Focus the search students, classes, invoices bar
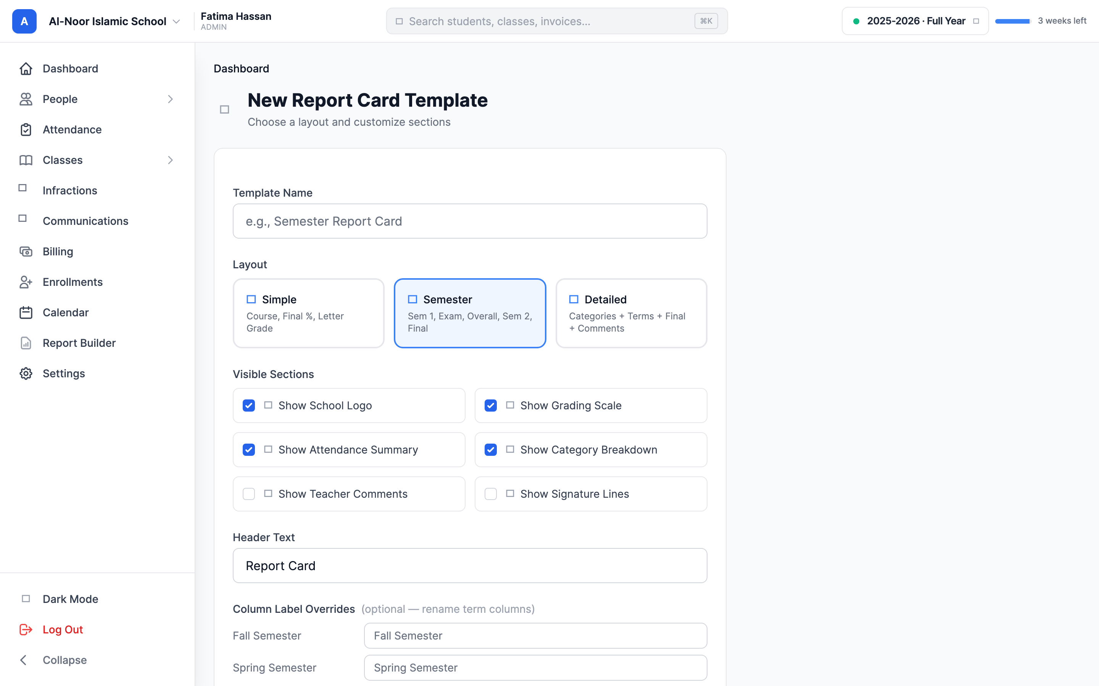The height and width of the screenshot is (686, 1099). click(x=557, y=21)
